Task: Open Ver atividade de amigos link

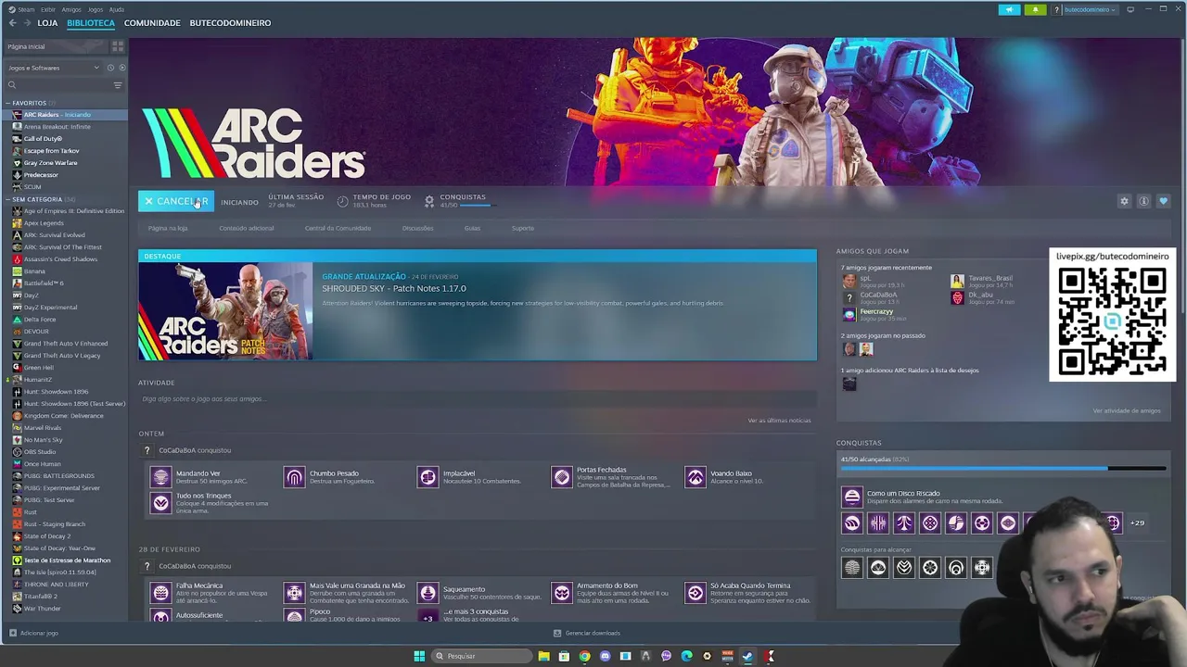Action: [x=1126, y=411]
